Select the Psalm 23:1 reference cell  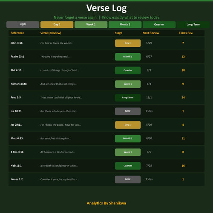pos(17,57)
